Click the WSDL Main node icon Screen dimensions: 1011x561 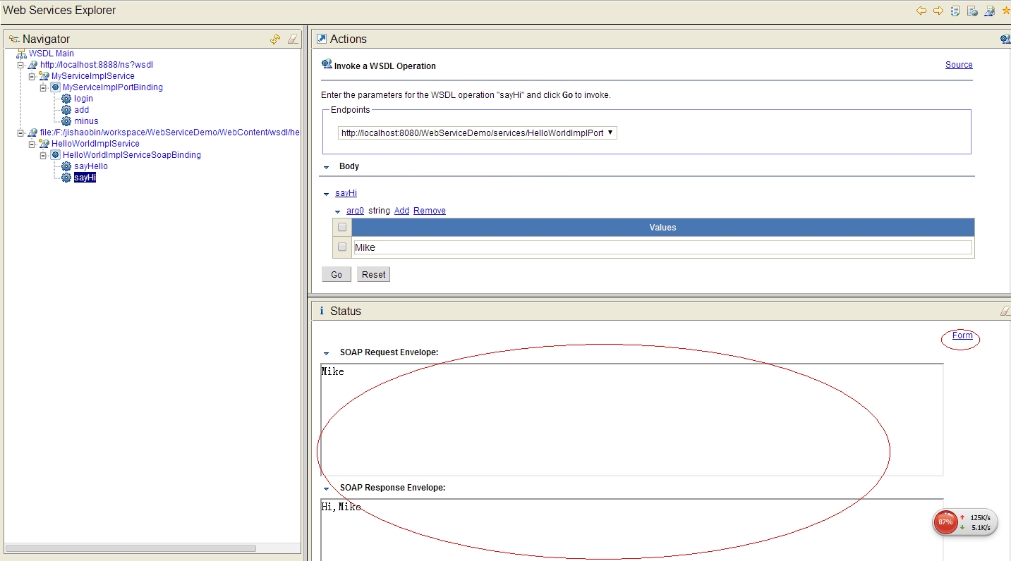pos(21,54)
